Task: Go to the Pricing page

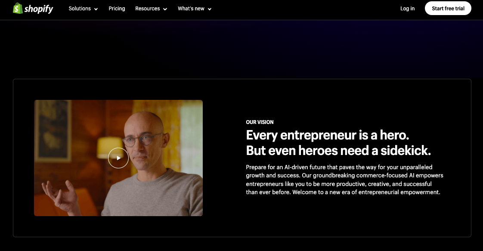Action: [x=117, y=9]
